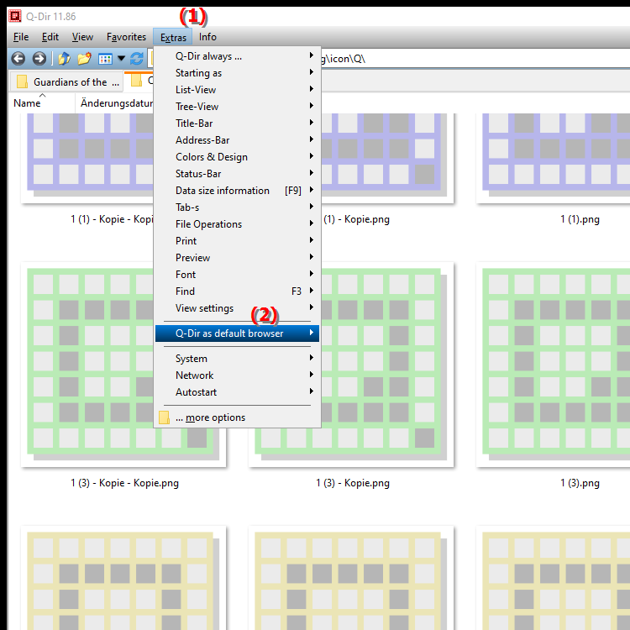Open the Edit menu
The image size is (630, 630).
pos(50,37)
